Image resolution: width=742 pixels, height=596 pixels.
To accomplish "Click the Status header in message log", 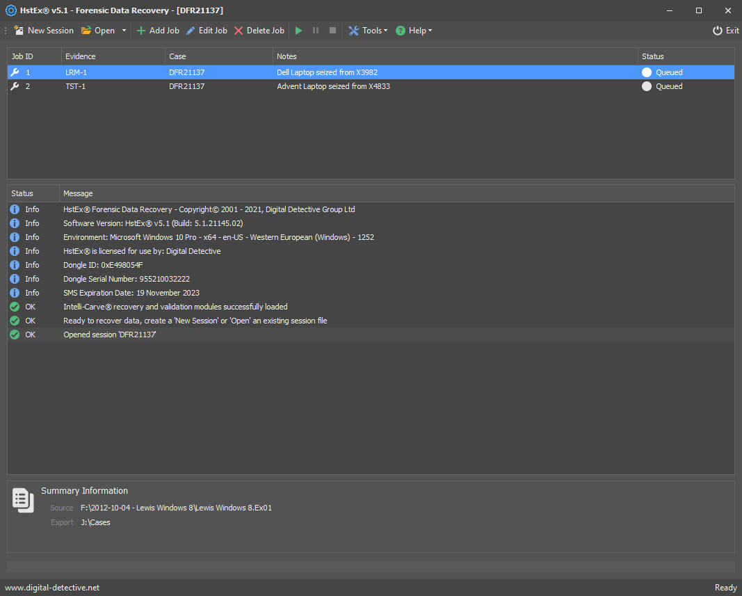I will (x=33, y=193).
